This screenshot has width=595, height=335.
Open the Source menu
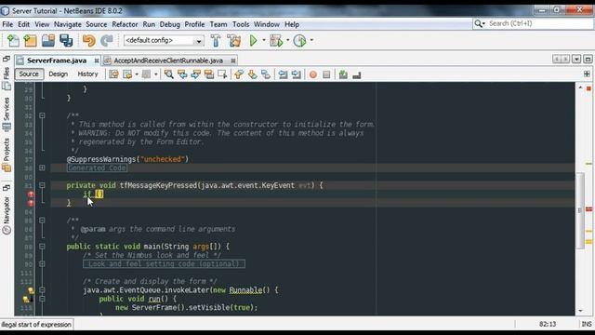[97, 24]
